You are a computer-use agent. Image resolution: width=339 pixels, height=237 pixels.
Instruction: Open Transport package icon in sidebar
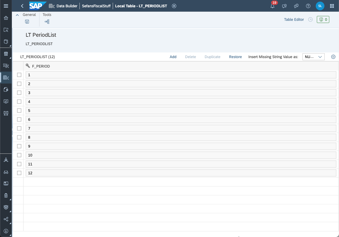click(x=6, y=207)
